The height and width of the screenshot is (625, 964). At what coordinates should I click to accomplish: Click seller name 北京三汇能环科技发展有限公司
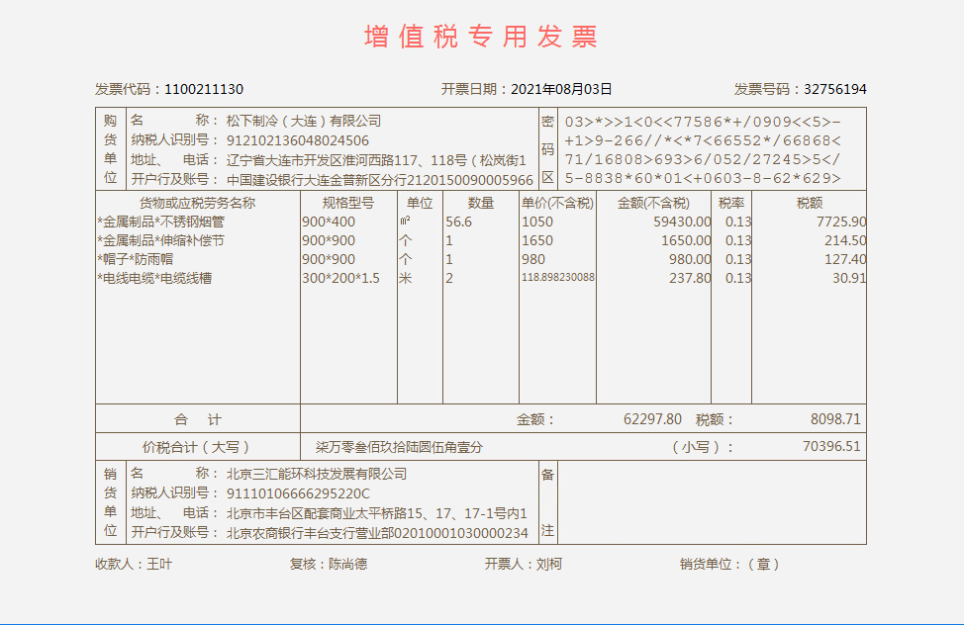point(317,474)
